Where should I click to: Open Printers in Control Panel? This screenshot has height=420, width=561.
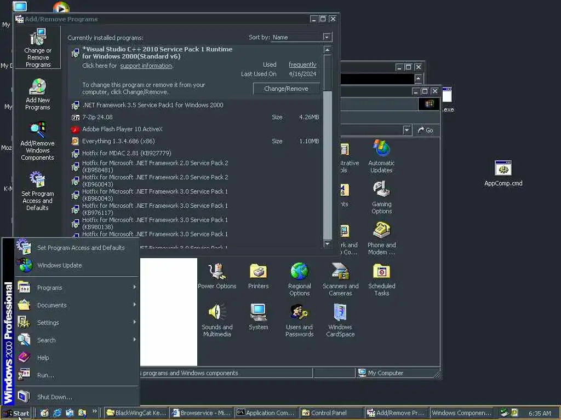click(259, 276)
